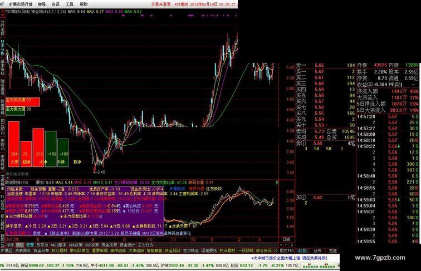Screen dimensions: 421x271
Task: Open the 核心题材 bottom tab
Action: pos(60,250)
